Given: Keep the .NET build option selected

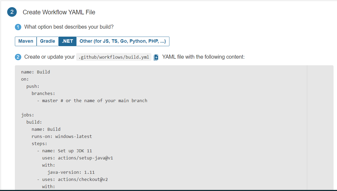Looking at the screenshot, I should (67, 41).
